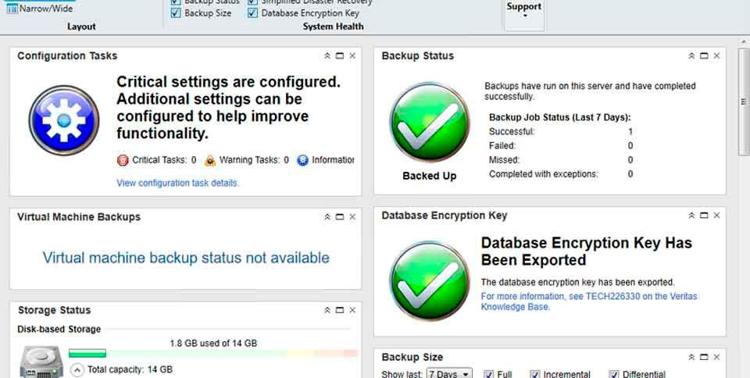Uncheck the Full backup size checkbox
Image resolution: width=750 pixels, height=378 pixels.
(488, 374)
